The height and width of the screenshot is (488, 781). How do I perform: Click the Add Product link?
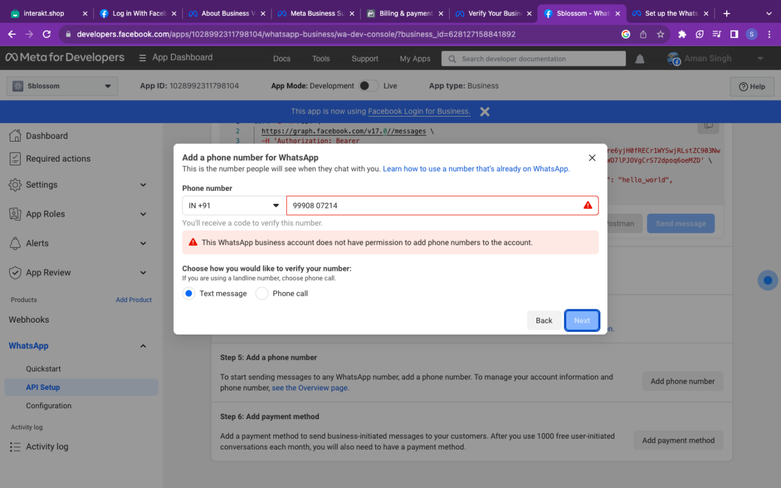pyautogui.click(x=134, y=300)
